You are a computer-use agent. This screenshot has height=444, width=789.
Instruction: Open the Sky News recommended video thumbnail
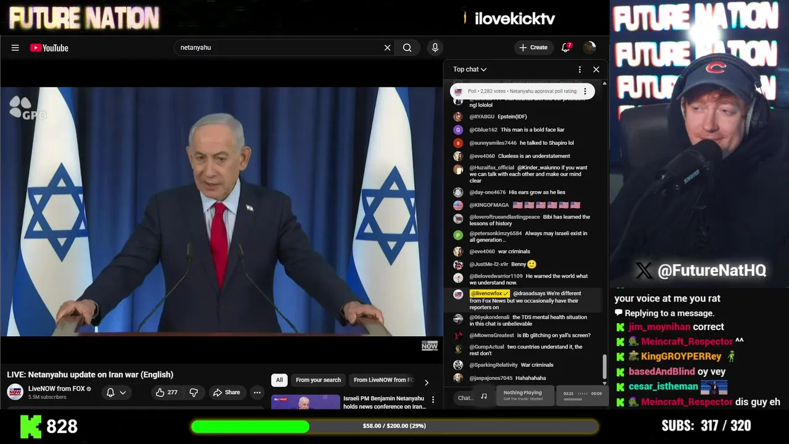[x=306, y=402]
